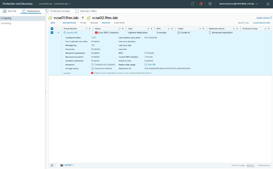Click the Last error red alert icon
The height and width of the screenshot is (169, 273).
[92, 73]
